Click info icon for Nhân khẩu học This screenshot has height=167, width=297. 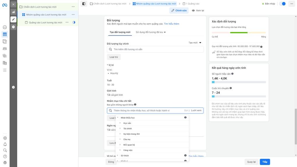point(185,118)
